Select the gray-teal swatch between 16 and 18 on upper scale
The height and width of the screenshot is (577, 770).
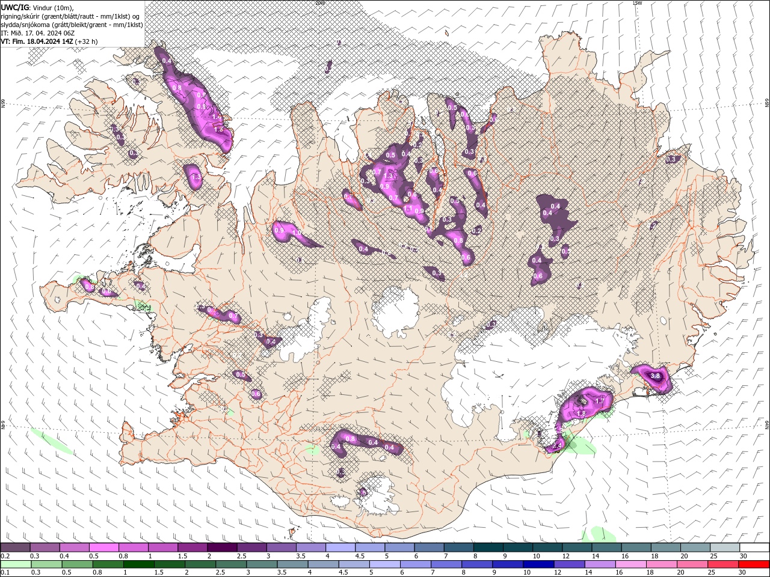(635, 548)
